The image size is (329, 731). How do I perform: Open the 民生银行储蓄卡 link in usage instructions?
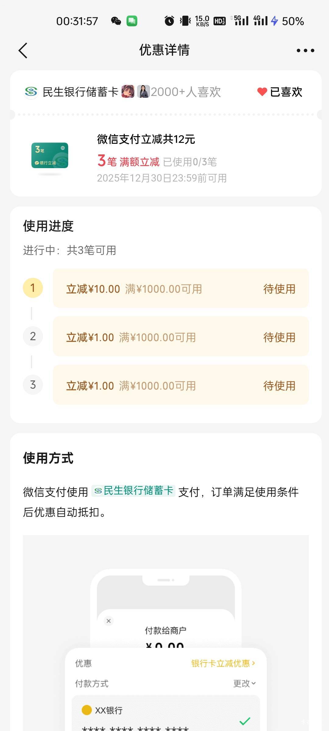[x=133, y=491]
